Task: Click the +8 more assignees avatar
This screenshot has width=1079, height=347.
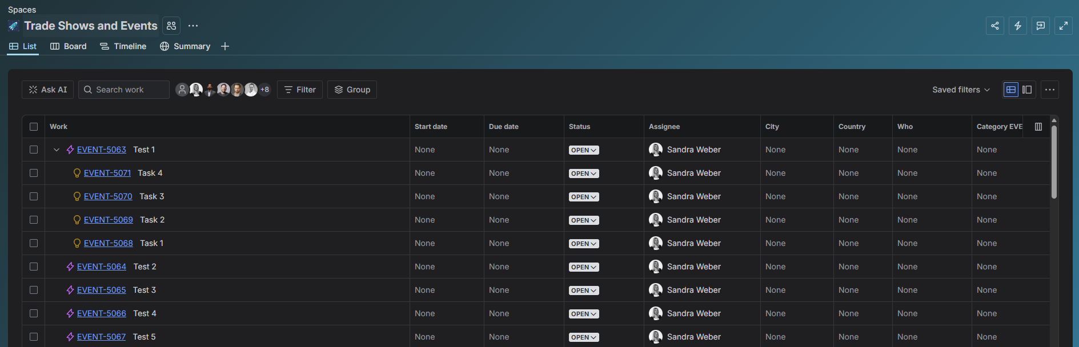Action: pos(264,90)
